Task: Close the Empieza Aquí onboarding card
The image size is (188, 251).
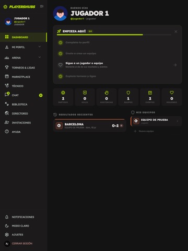Action: (176, 31)
